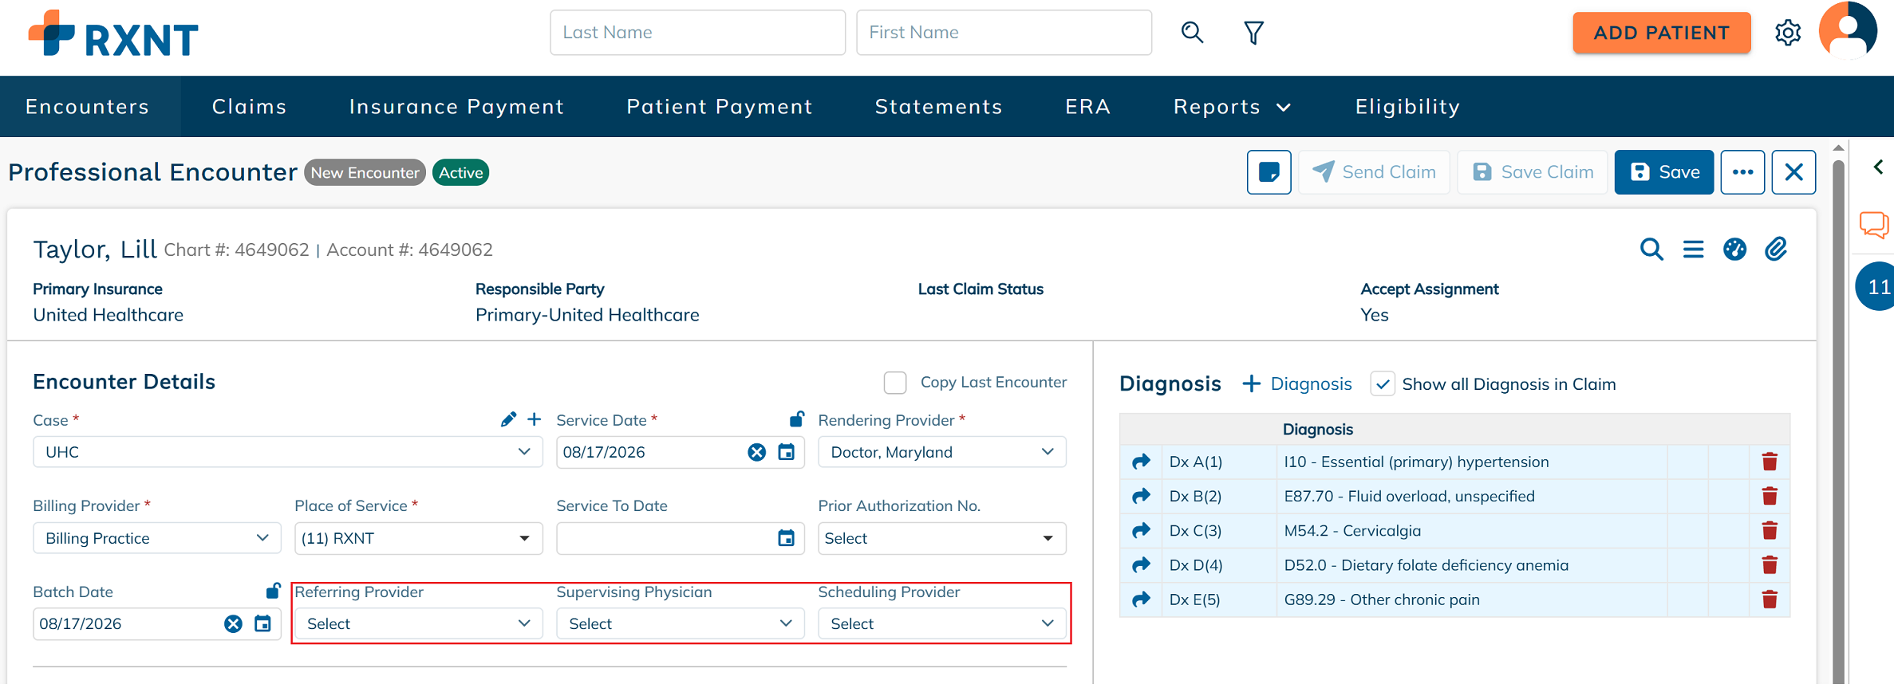The width and height of the screenshot is (1894, 684).
Task: Open attachments paperclip icon
Action: tap(1776, 250)
